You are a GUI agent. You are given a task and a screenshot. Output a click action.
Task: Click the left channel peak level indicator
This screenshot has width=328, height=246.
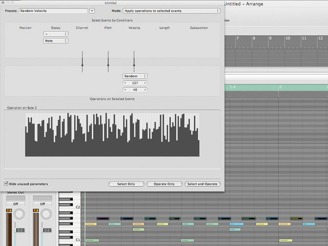coord(9,211)
